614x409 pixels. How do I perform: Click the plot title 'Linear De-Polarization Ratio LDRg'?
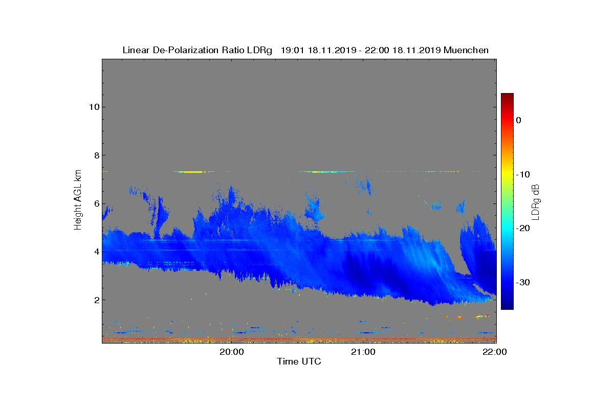point(197,50)
